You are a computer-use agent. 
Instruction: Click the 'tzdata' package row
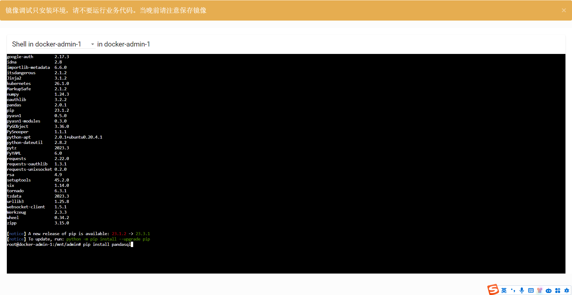pos(38,196)
